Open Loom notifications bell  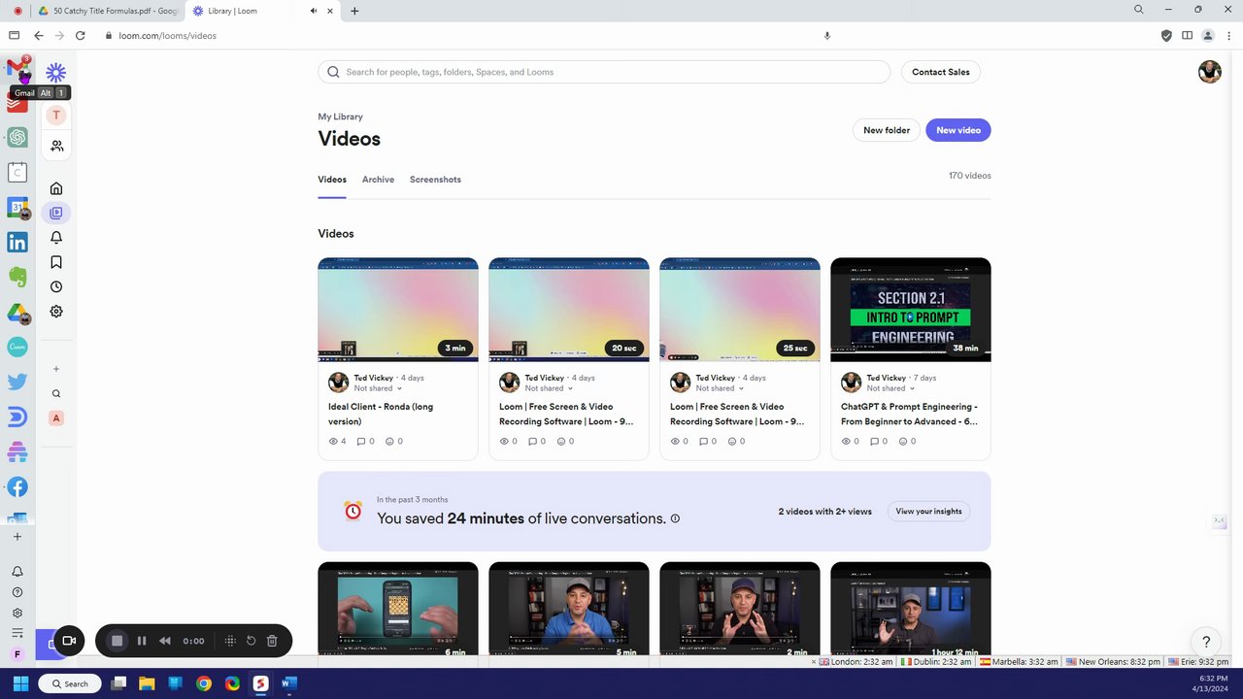click(56, 238)
